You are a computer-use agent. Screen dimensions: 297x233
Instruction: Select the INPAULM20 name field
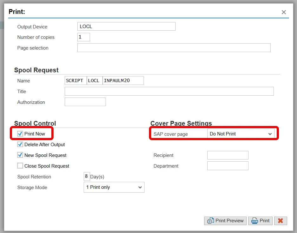coord(123,81)
